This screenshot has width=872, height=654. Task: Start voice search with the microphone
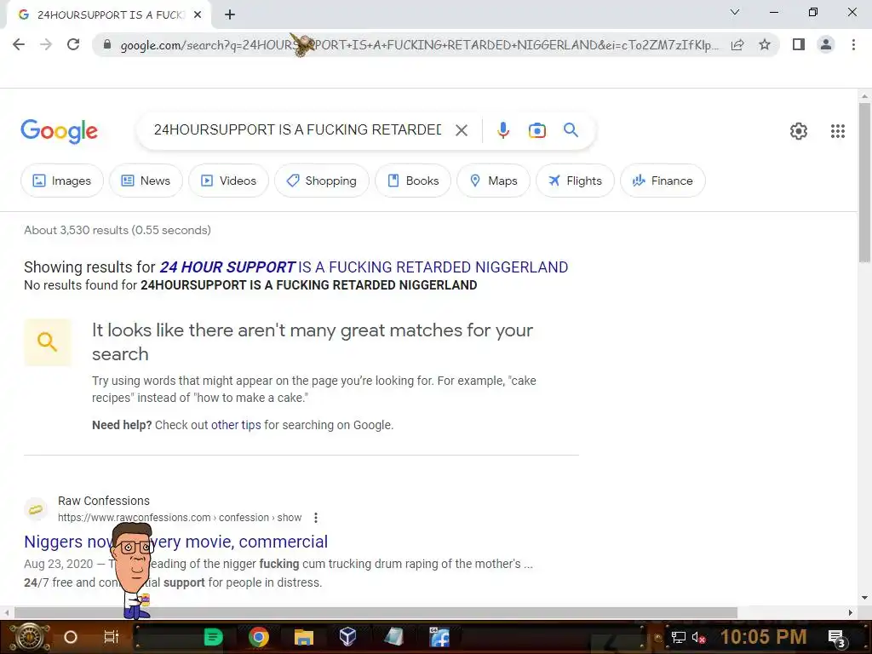coord(502,130)
